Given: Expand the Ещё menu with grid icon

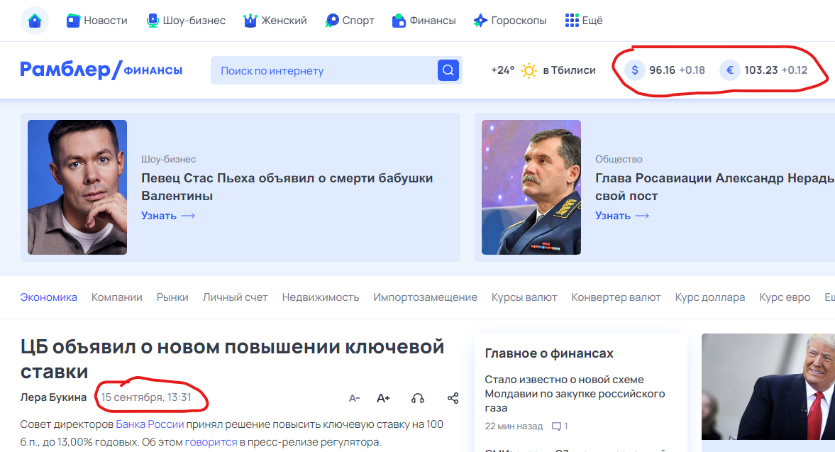Looking at the screenshot, I should (584, 21).
